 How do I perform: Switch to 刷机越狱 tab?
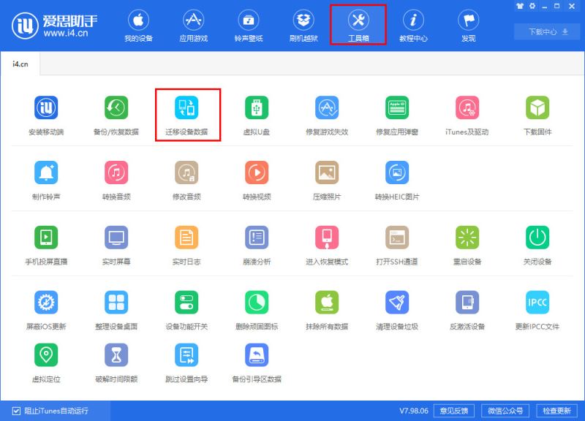click(303, 26)
